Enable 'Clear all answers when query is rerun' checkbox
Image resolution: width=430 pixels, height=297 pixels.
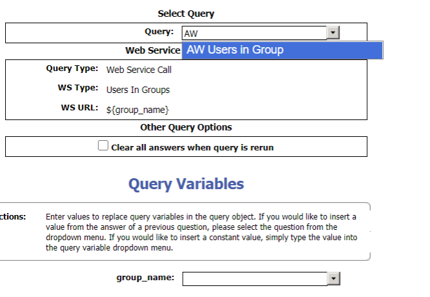coord(103,146)
